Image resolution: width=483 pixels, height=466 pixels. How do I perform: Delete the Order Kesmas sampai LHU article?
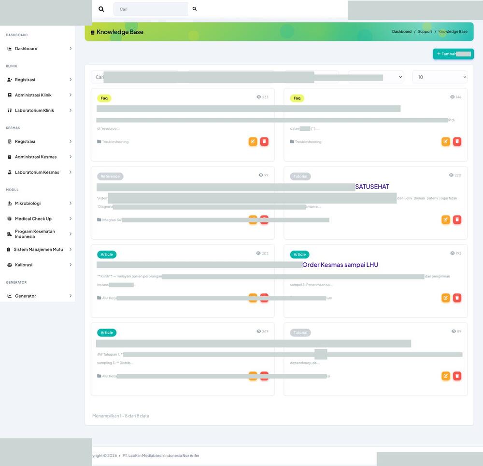[457, 298]
